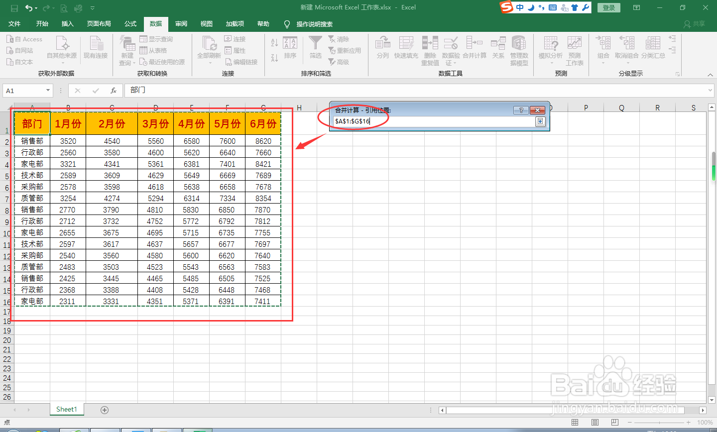
Task: Click the Sign in (登录) button
Action: pyautogui.click(x=609, y=7)
